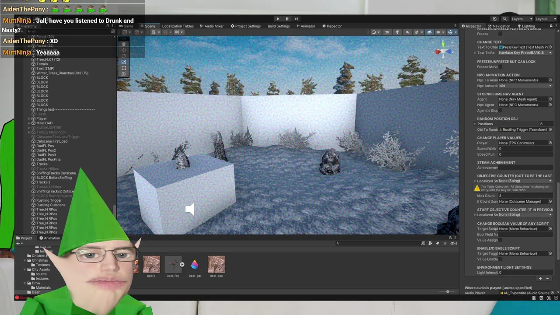Click the Pause button in Unity toolbar
This screenshot has width=560, height=315.
tap(287, 19)
